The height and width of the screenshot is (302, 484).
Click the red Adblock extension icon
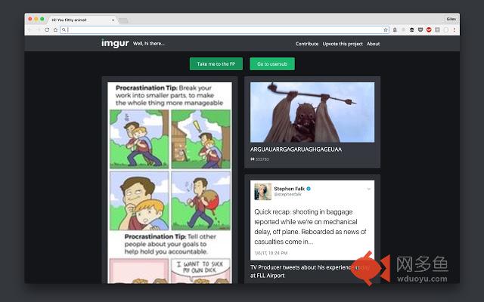429,30
